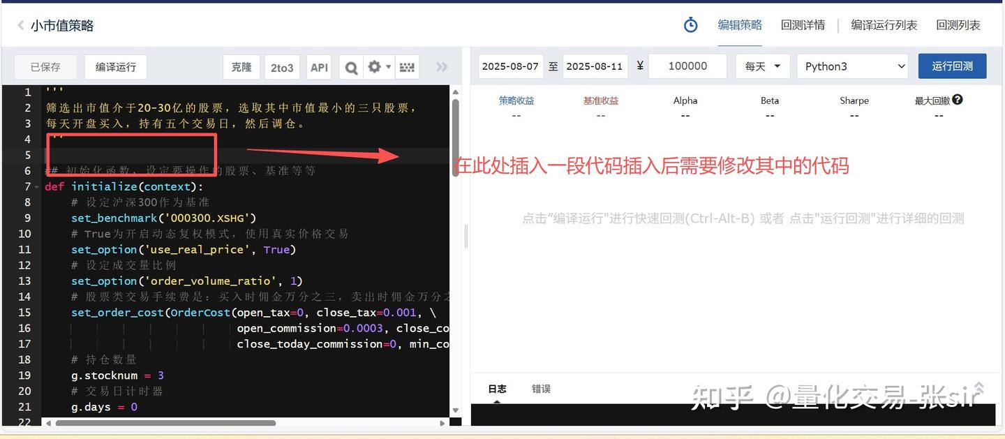The width and height of the screenshot is (1005, 439).
Task: Click code line g.stocknum = 3
Action: [x=117, y=375]
